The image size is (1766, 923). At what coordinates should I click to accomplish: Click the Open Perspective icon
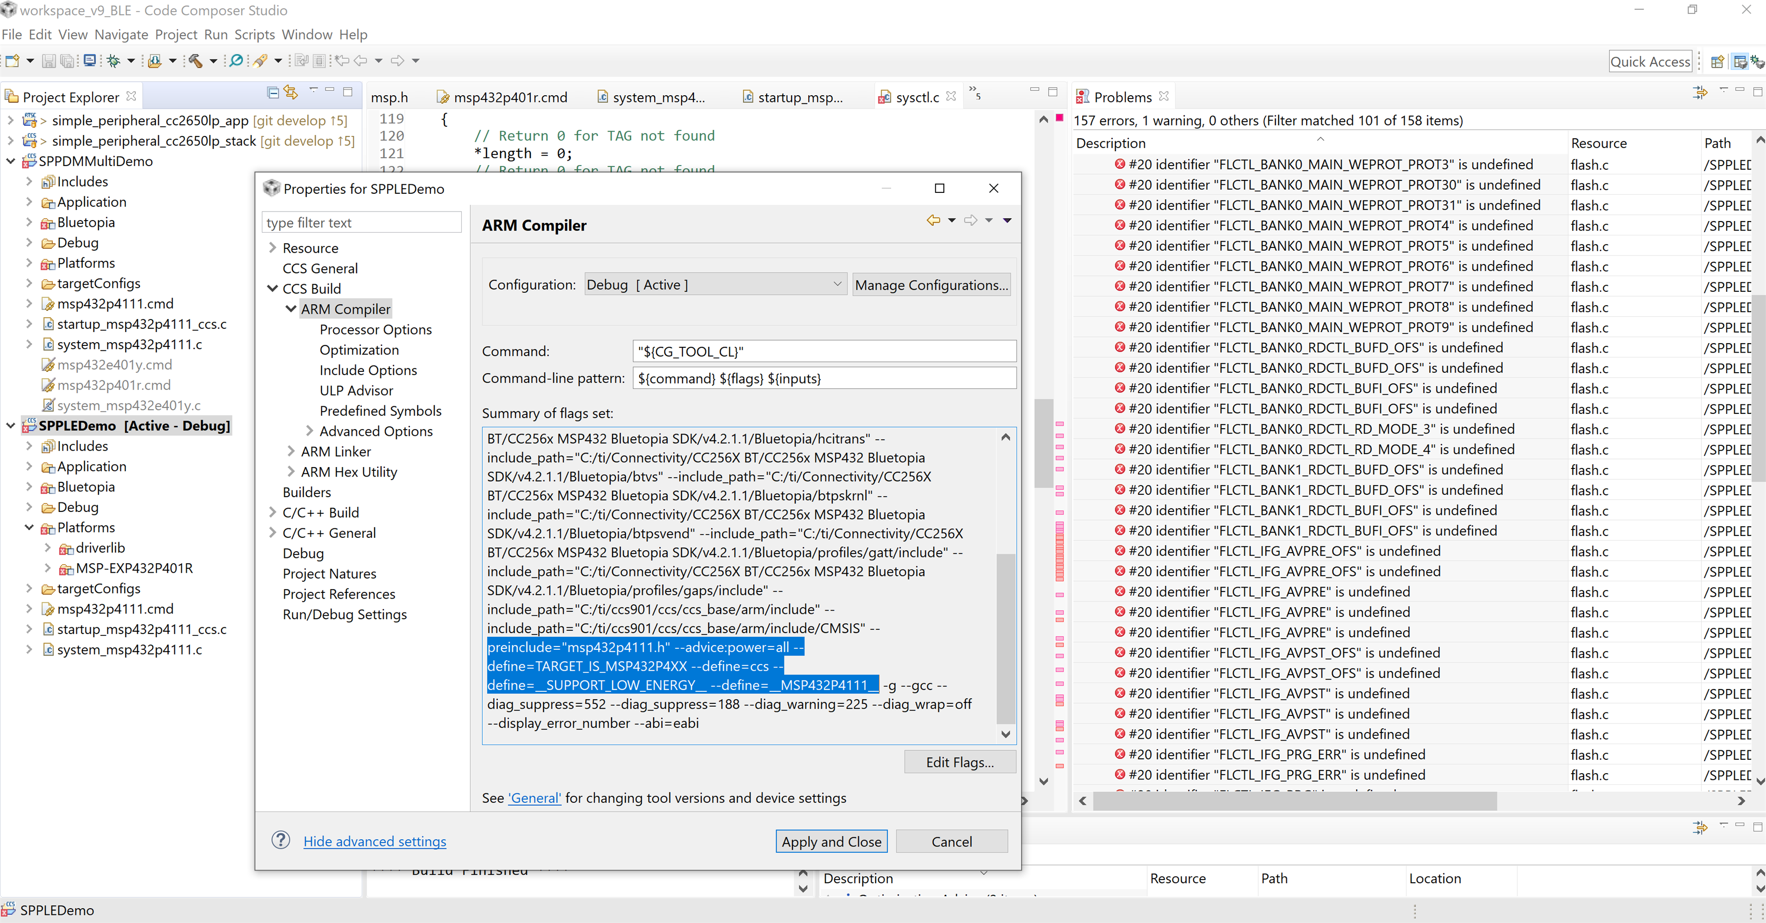click(x=1717, y=62)
